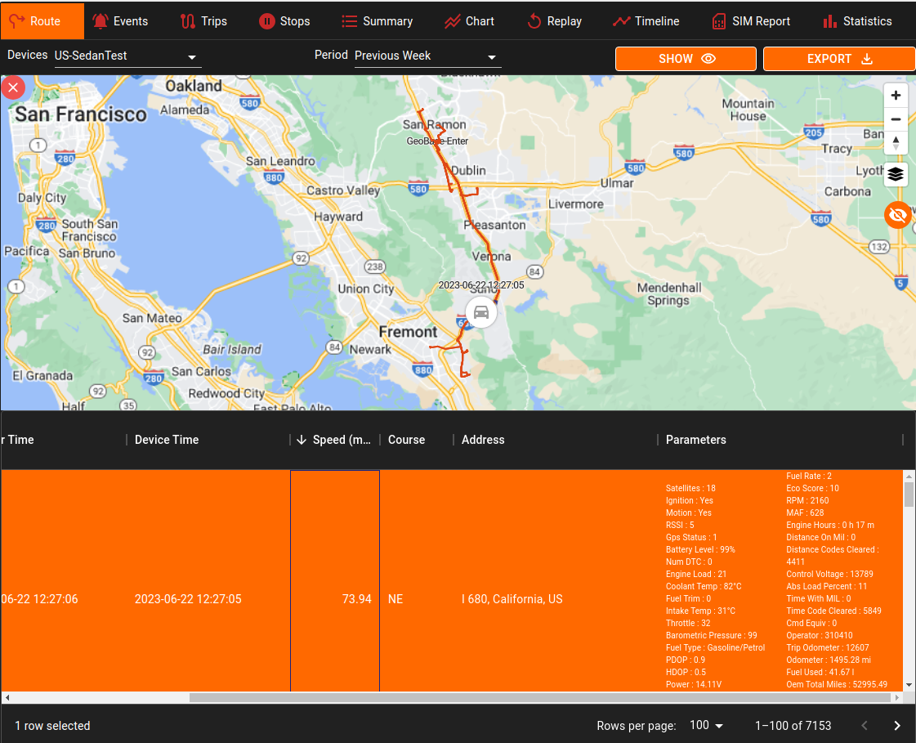Click the vertical table scrollbar thumb
The height and width of the screenshot is (743, 916).
click(x=909, y=495)
